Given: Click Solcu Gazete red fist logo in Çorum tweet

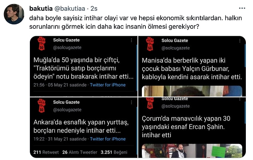Looking at the screenshot, I should (x=150, y=103).
